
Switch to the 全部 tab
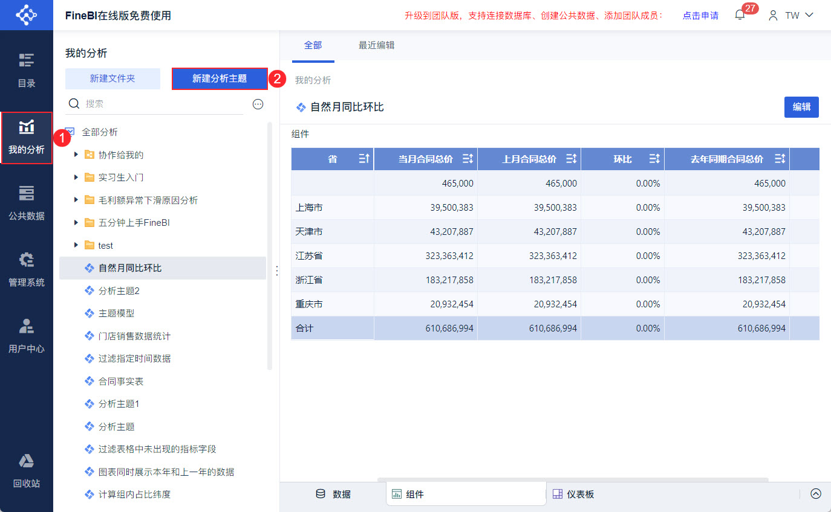(313, 45)
